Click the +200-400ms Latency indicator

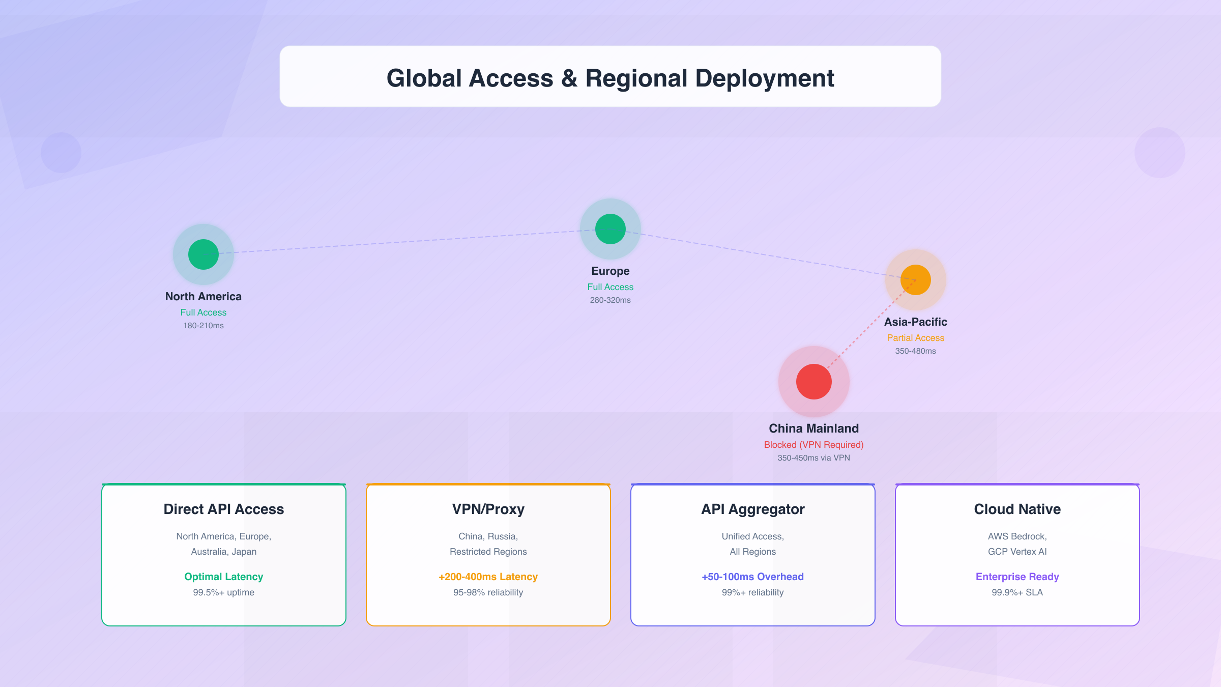[x=488, y=577]
